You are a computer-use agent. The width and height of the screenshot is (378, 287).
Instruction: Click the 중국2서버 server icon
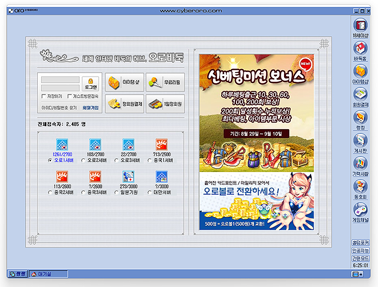(62, 177)
